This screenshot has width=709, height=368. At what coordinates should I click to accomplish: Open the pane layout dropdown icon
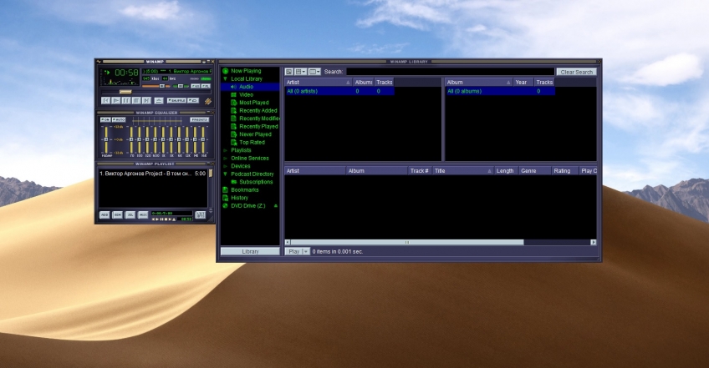pyautogui.click(x=301, y=72)
